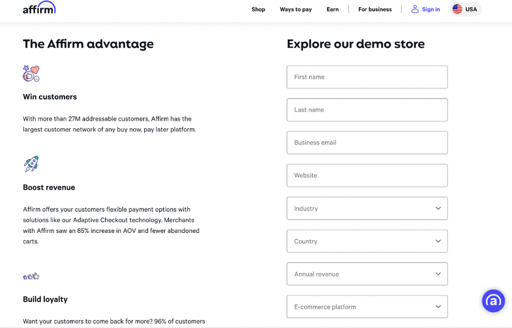Expand the E-commerce platform dropdown
This screenshot has width=512, height=328.
pos(367,307)
